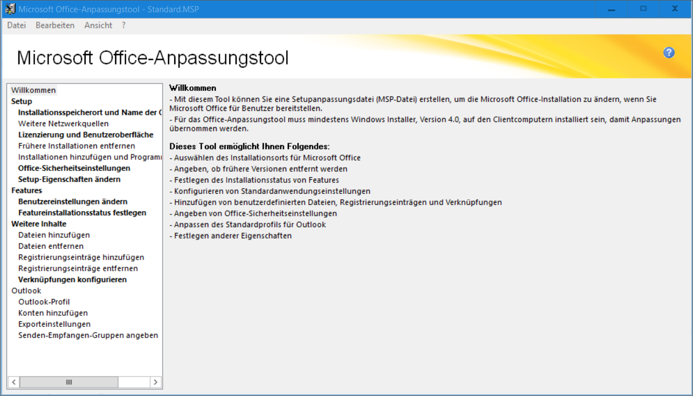Click 'Festlegen des Installationsstatus von Features' line

click(254, 180)
